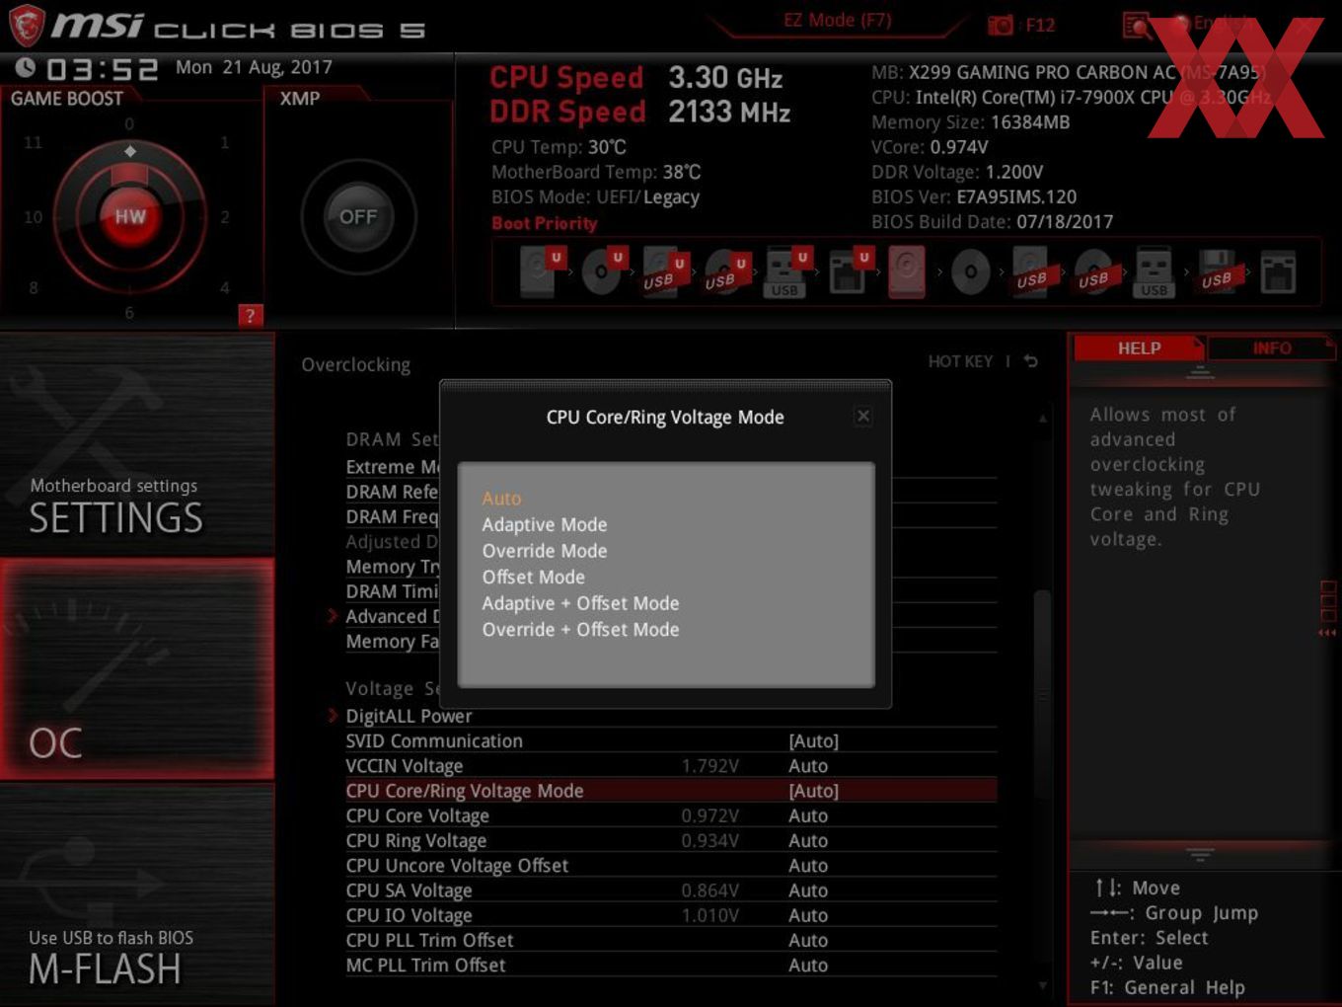Screen dimensions: 1342x1007
Task: Choose Adaptive Mode option
Action: tap(545, 524)
